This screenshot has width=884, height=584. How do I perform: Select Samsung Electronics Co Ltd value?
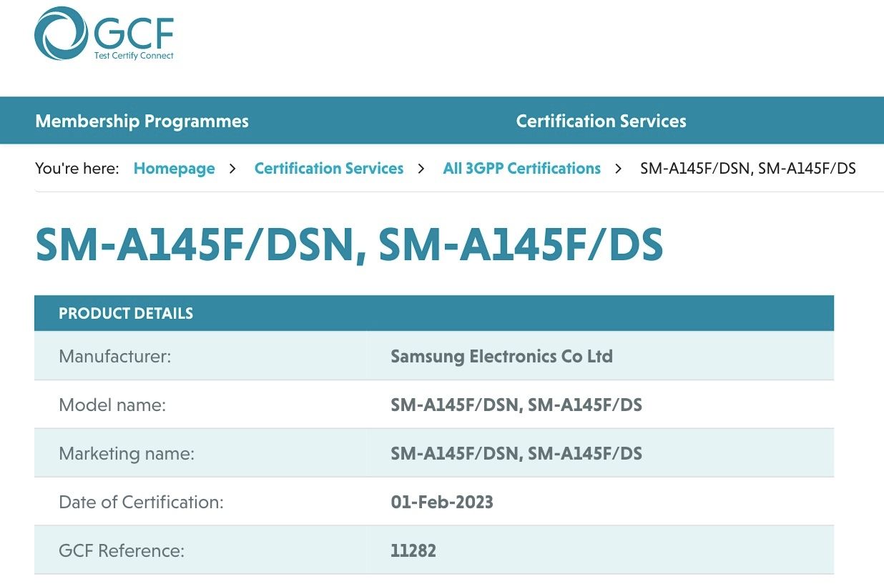coord(501,356)
